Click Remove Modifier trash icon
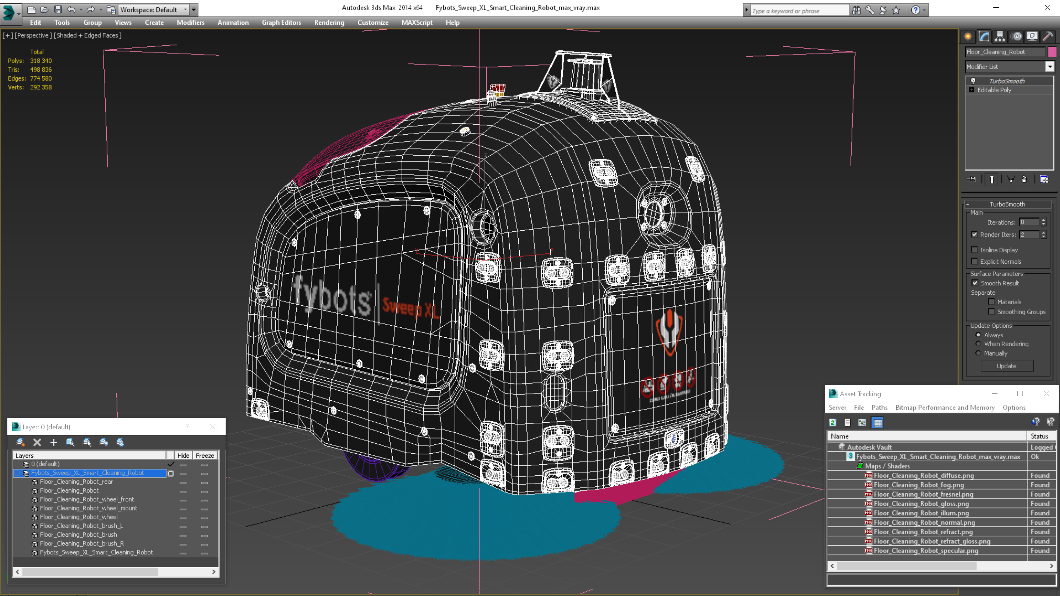 (1024, 179)
